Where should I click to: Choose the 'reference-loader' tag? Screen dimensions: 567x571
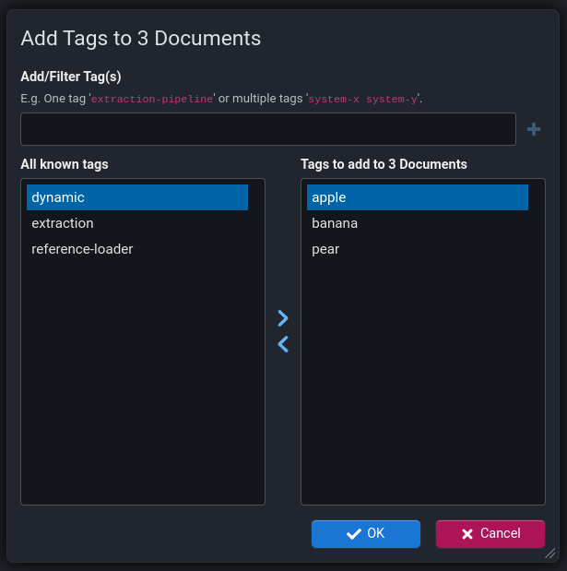click(x=82, y=249)
